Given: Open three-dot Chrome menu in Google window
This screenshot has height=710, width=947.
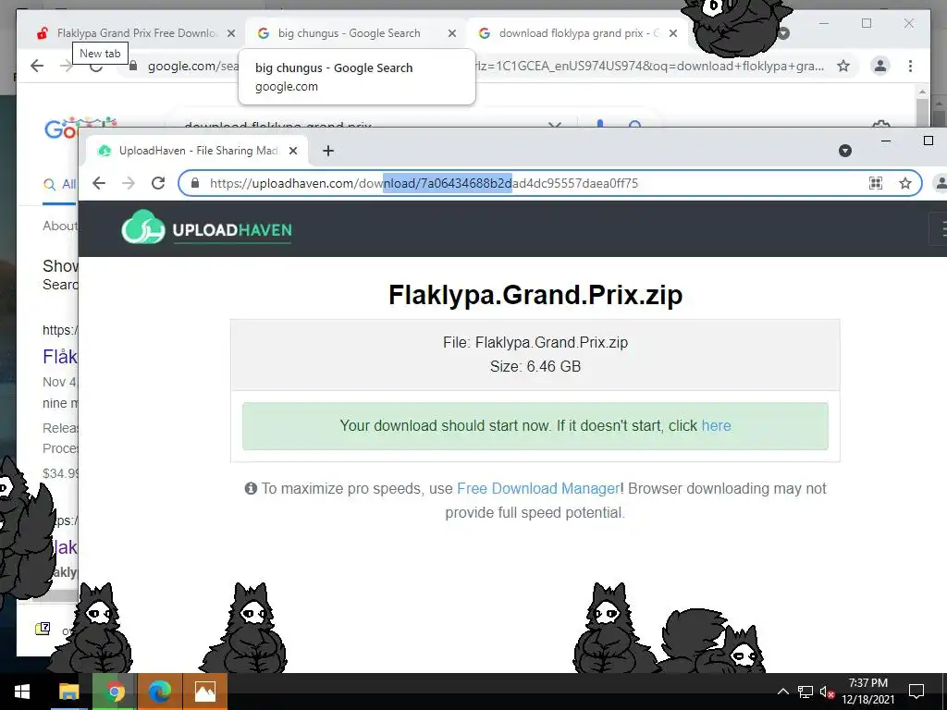Looking at the screenshot, I should click(x=910, y=66).
